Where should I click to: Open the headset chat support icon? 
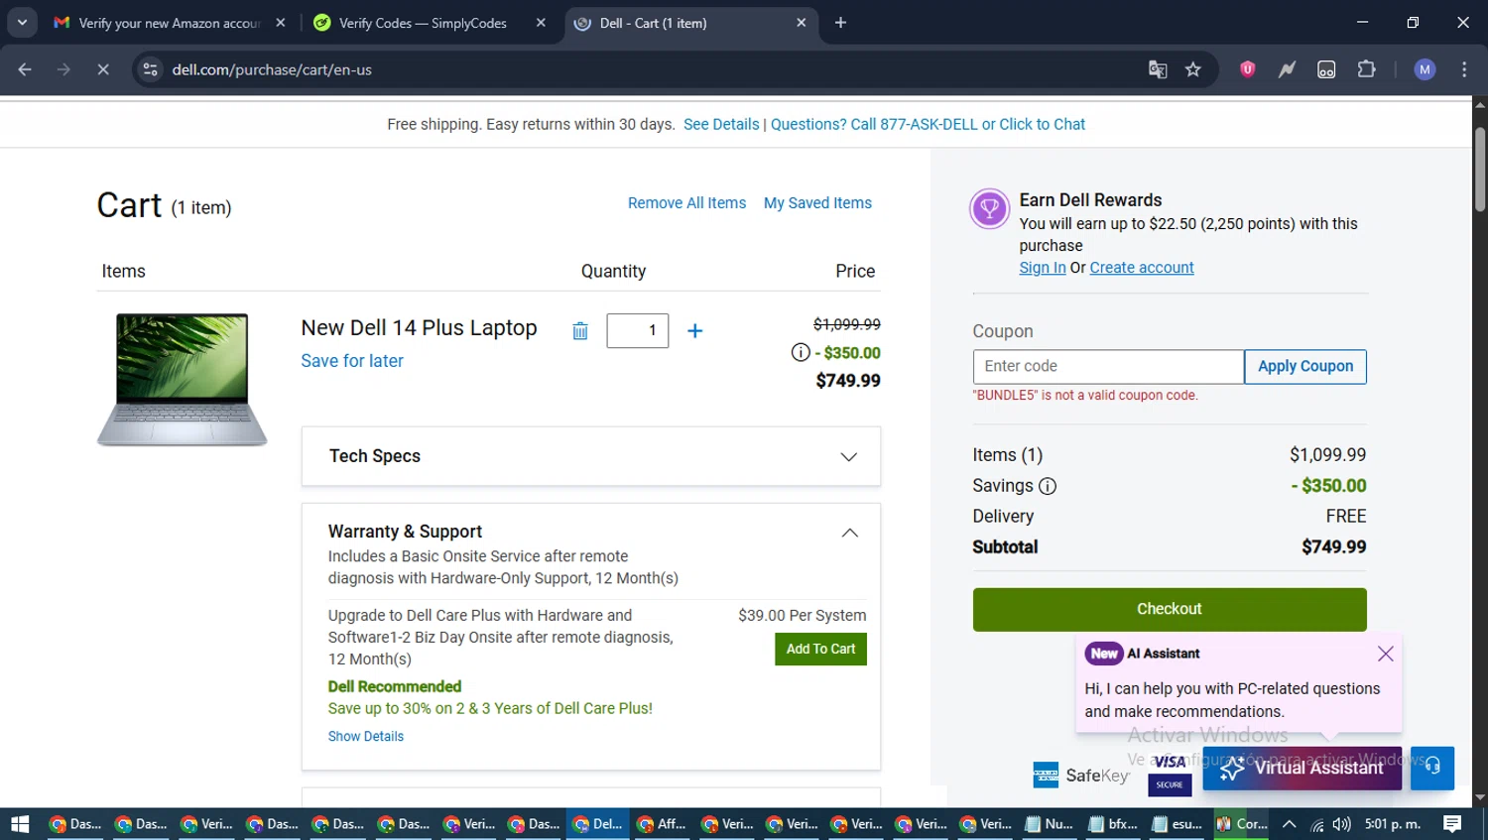point(1432,768)
